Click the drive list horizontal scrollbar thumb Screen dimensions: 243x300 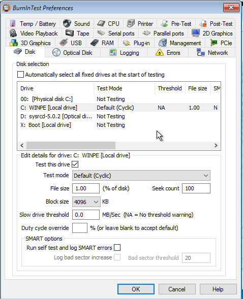coord(71,145)
